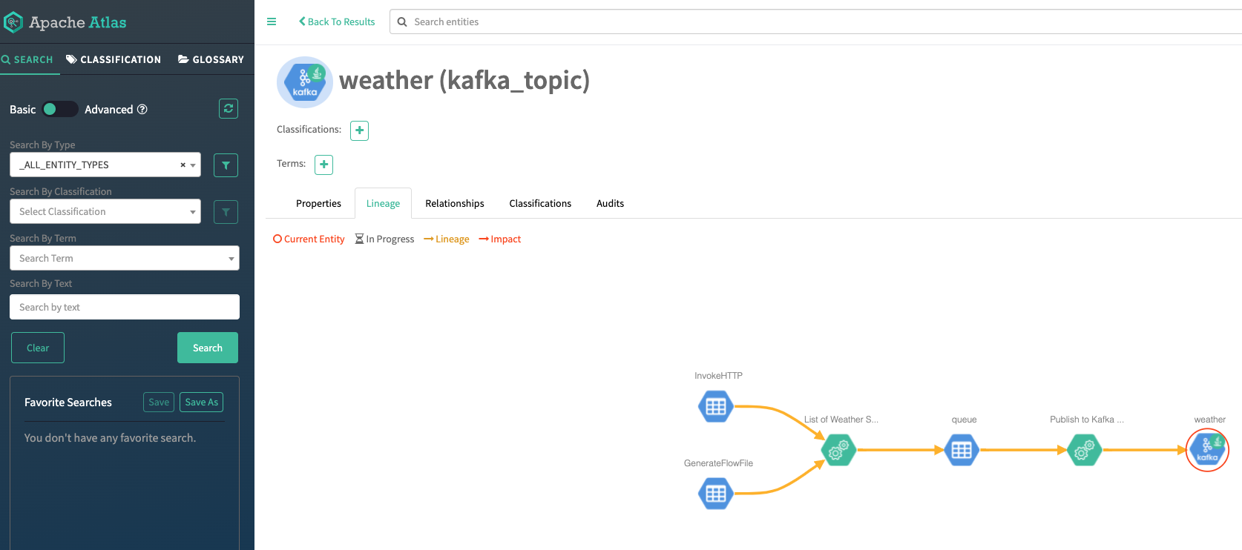Open the Select Classification dropdown

(x=105, y=211)
